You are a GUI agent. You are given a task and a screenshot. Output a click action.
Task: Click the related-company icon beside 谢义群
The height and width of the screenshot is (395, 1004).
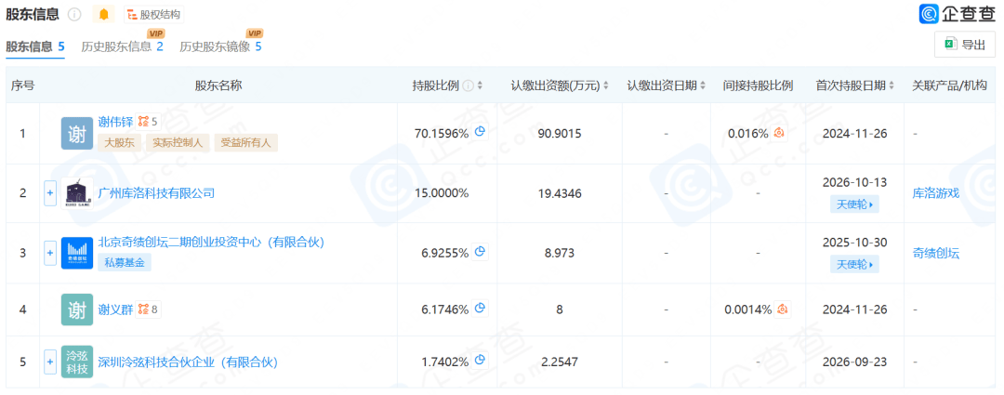point(148,309)
